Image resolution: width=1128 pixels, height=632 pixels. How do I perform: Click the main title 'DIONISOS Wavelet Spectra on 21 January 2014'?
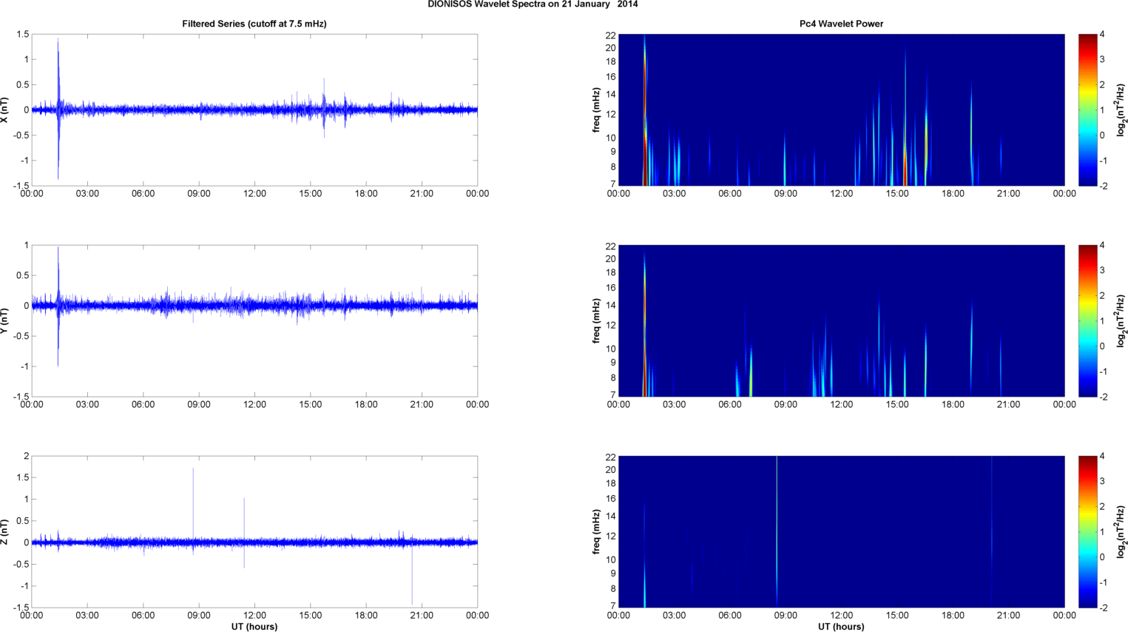click(533, 4)
